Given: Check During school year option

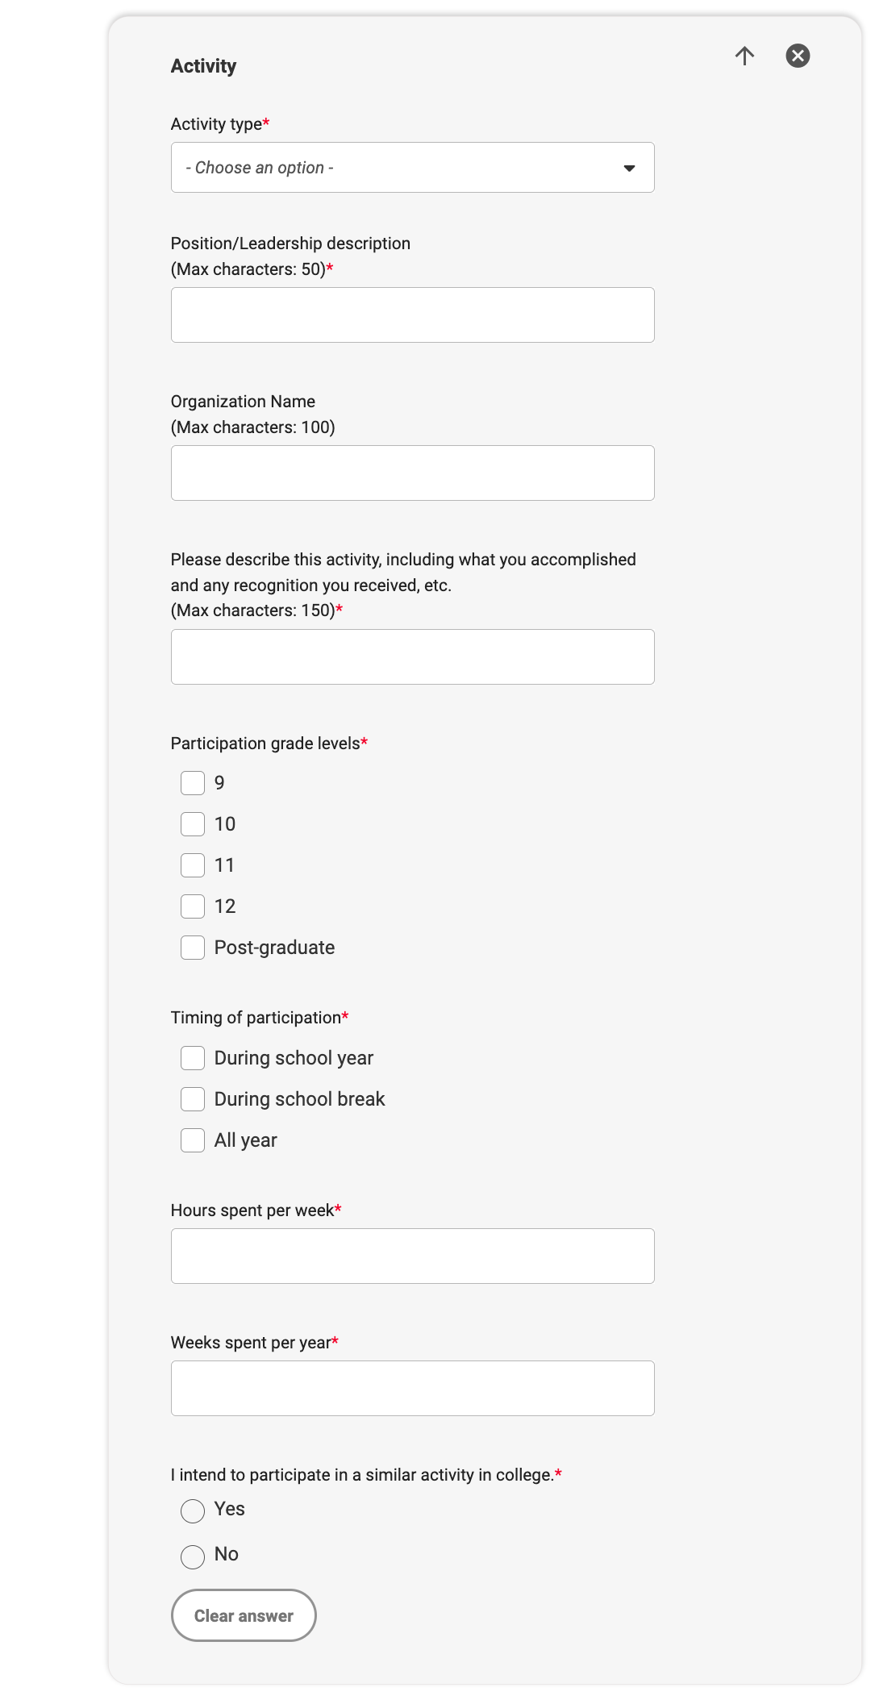Looking at the screenshot, I should click(193, 1058).
